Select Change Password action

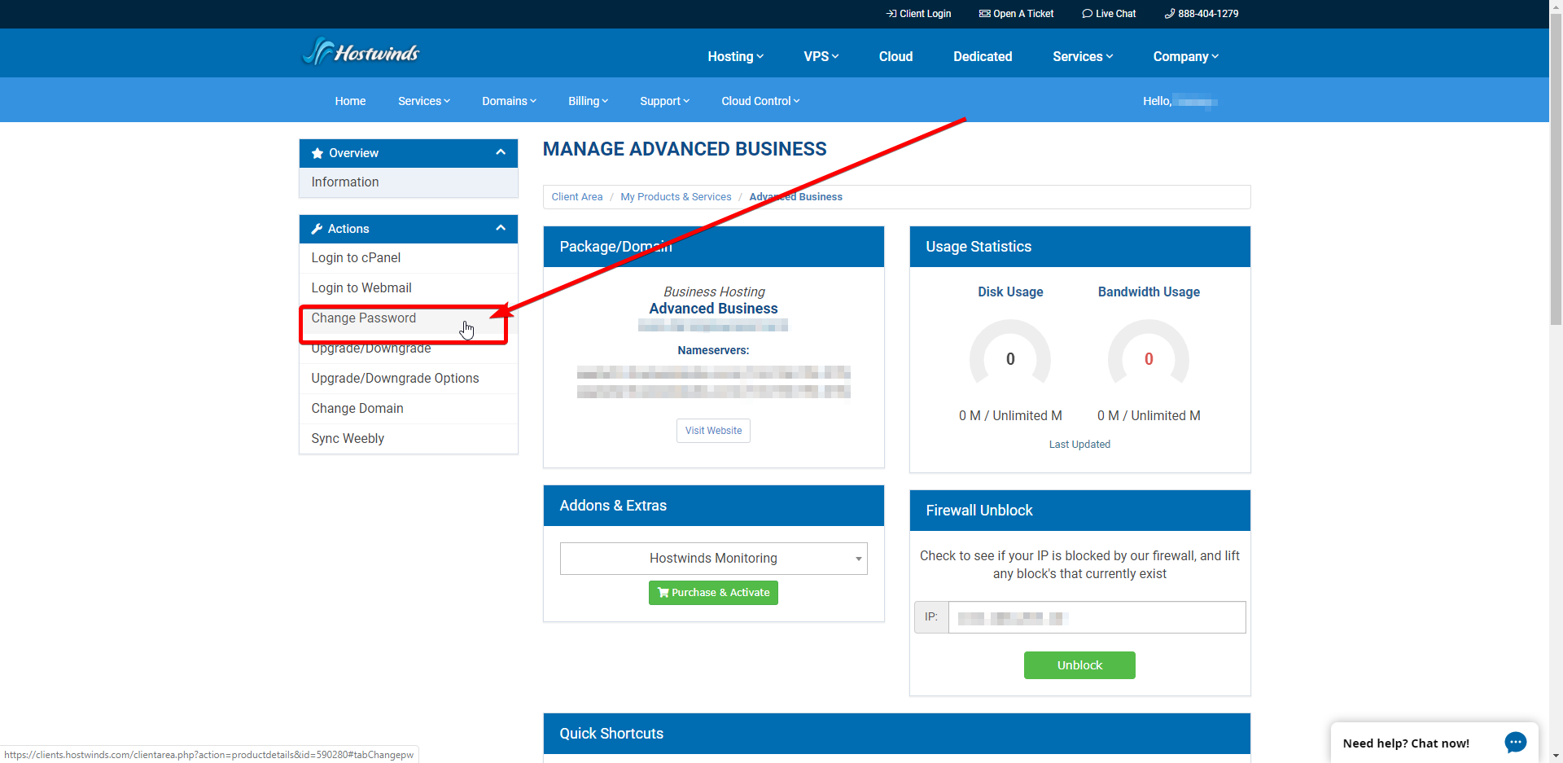tap(409, 318)
